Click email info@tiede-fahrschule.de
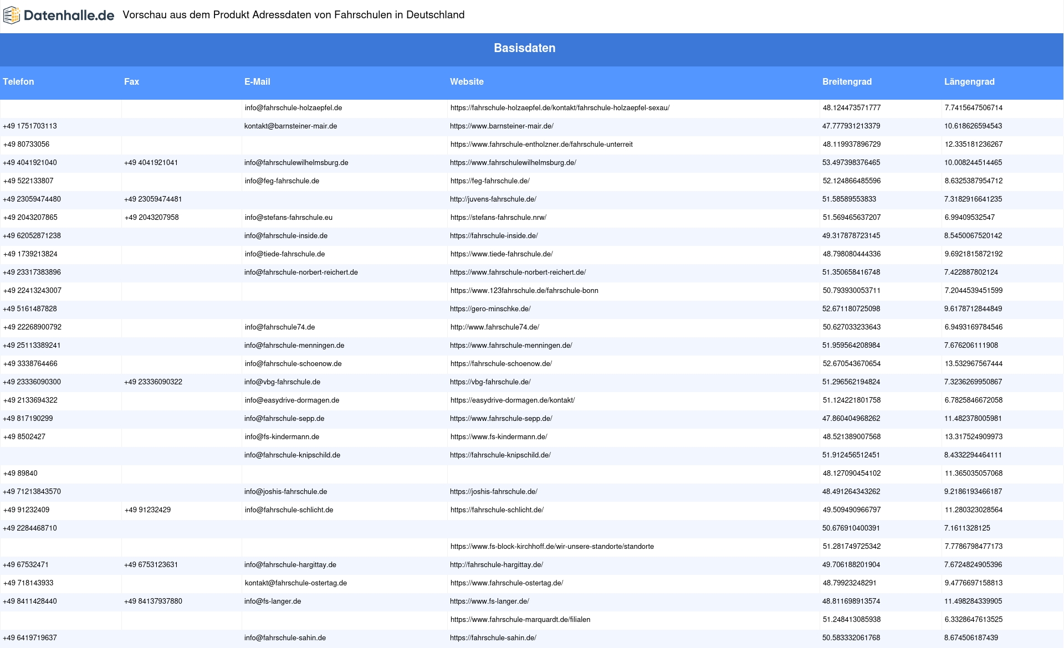Viewport: 1064px width, 648px height. 285,254
